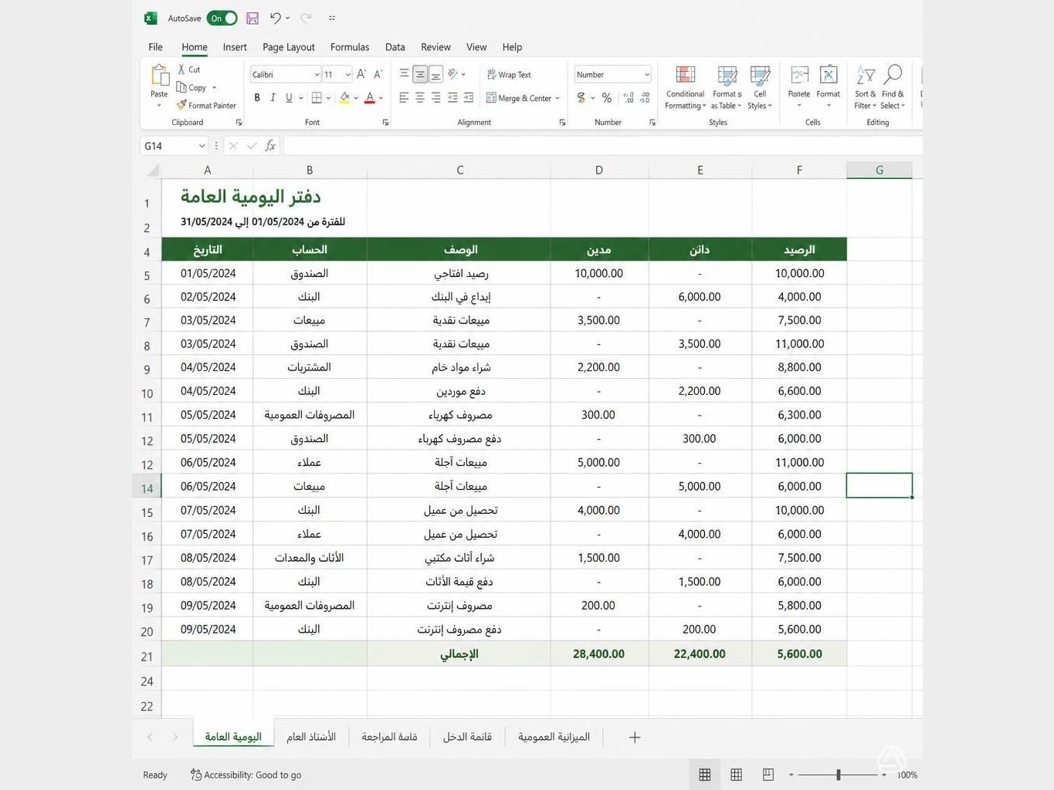Toggle Middle Align for the cell

pos(420,74)
